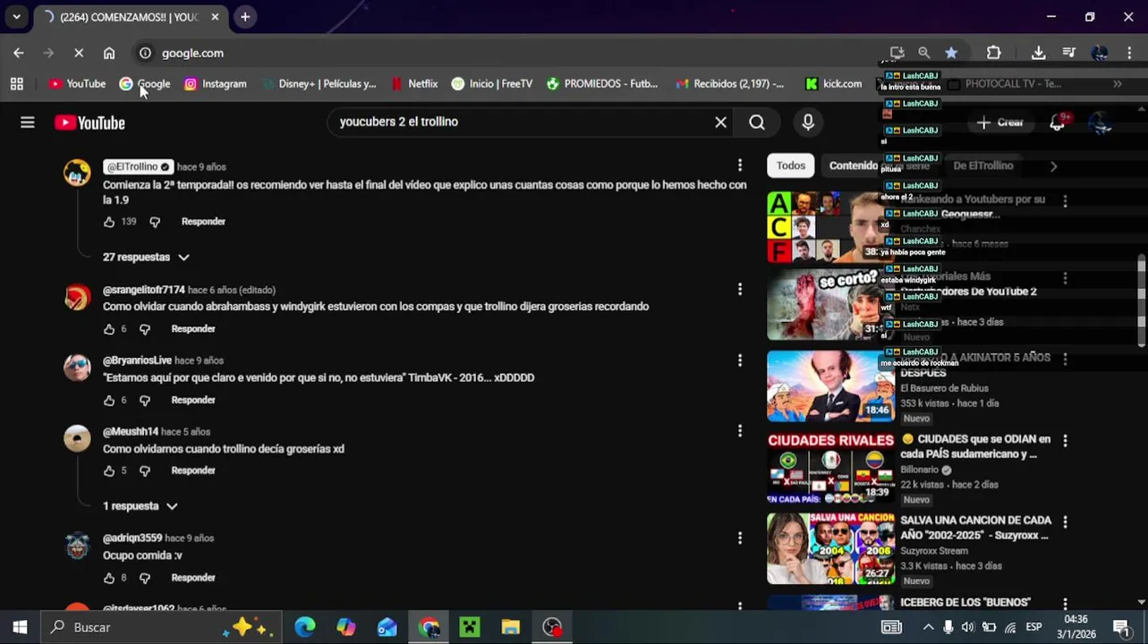Open the CIUDADES RIVALES video thumbnail
This screenshot has width=1148, height=644.
click(830, 468)
